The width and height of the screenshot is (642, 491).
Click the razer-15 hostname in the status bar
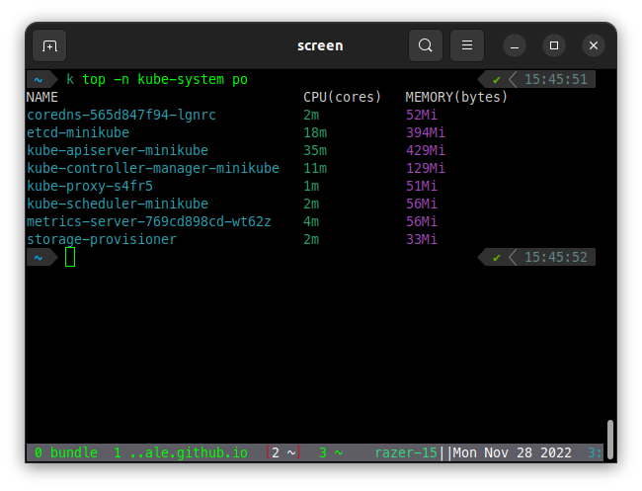tap(409, 452)
